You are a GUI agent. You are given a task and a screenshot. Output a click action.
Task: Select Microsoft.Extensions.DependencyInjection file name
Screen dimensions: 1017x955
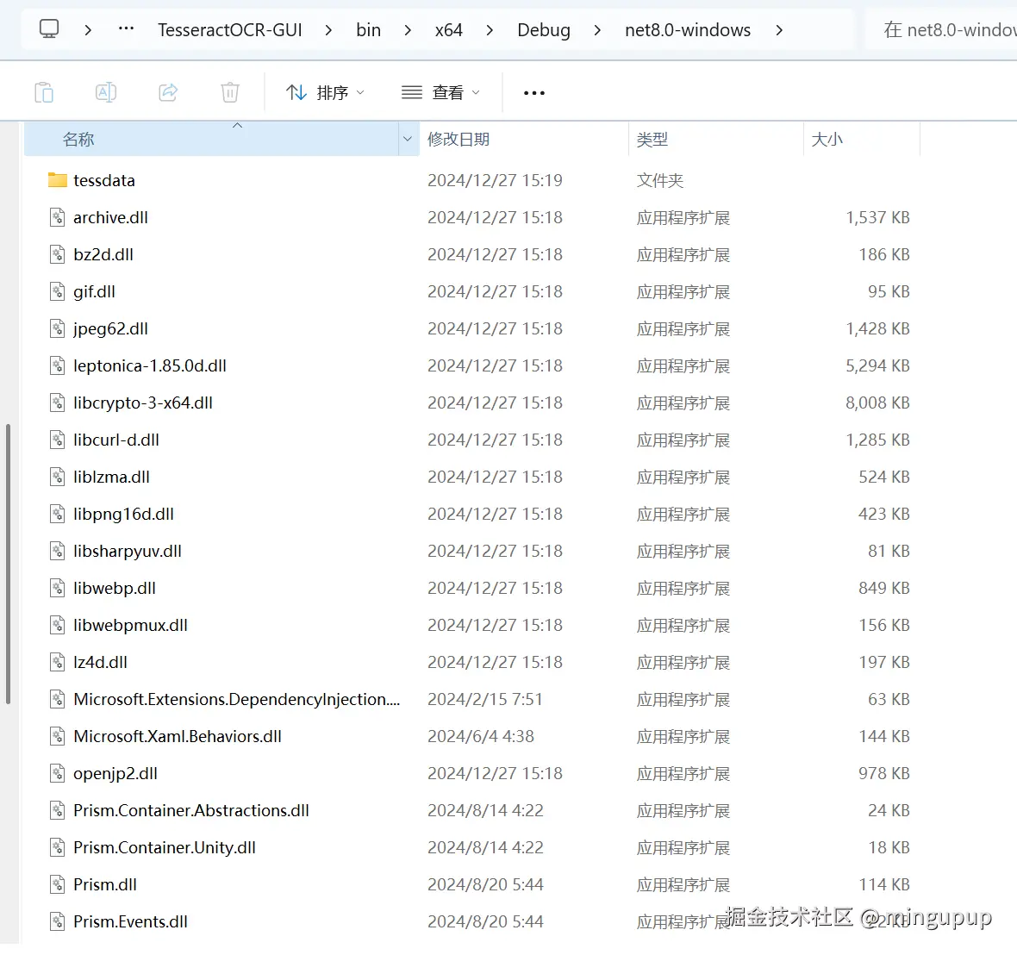(x=237, y=699)
